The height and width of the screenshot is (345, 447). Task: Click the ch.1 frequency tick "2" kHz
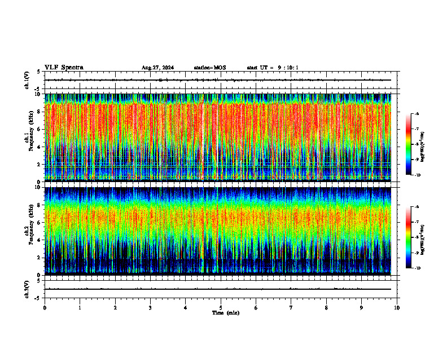click(40, 165)
